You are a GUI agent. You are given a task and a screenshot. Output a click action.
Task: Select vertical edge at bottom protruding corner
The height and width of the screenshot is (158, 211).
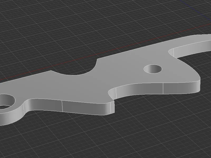click(x=111, y=108)
